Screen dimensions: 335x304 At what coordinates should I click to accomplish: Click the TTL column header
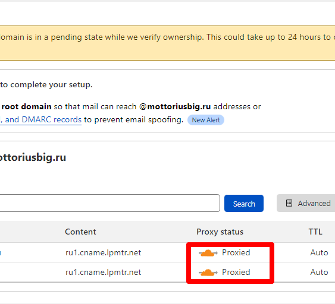tap(315, 232)
